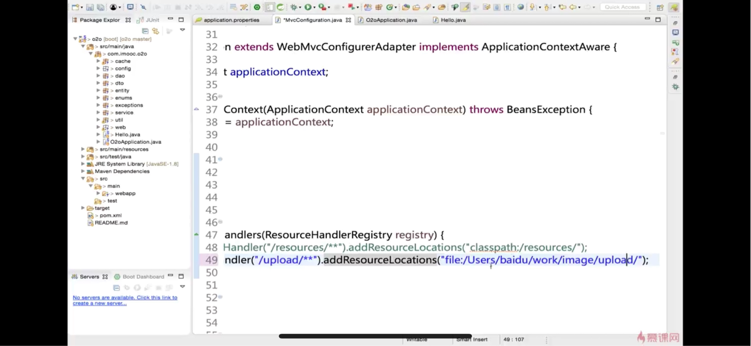Click the New file wizard icon
The image size is (751, 346).
click(x=75, y=7)
